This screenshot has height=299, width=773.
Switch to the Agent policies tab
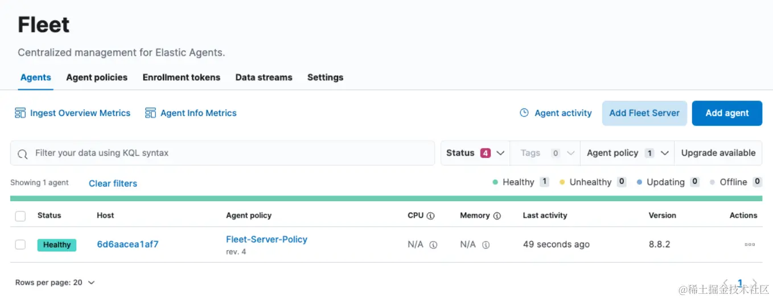(97, 77)
